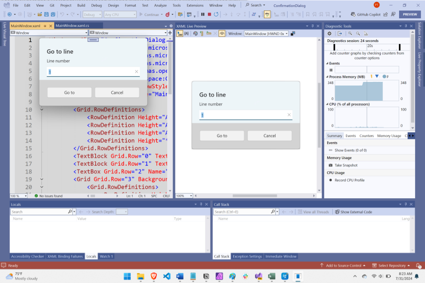
Task: Click the Diagnostic Tools settings gear icon
Action: pos(329,33)
